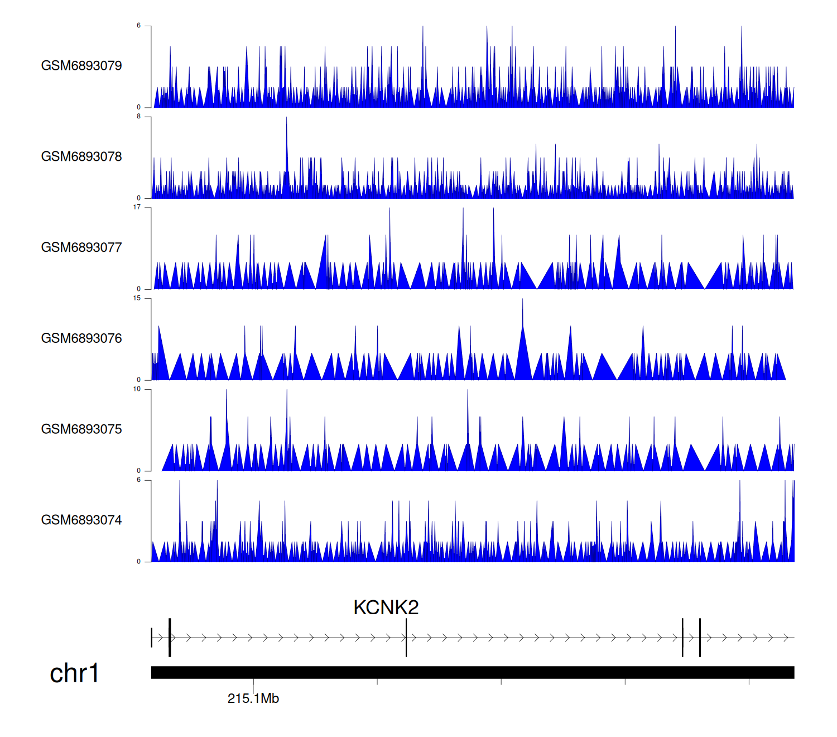Click y-axis maximum 10 on GSM6893075

137,389
